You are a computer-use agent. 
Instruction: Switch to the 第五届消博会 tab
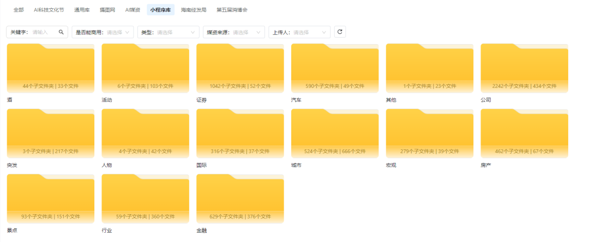tap(232, 10)
